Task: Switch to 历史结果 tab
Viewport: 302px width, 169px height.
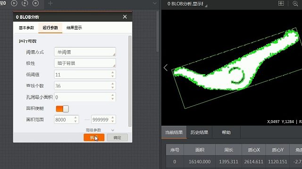Action: coord(199,132)
